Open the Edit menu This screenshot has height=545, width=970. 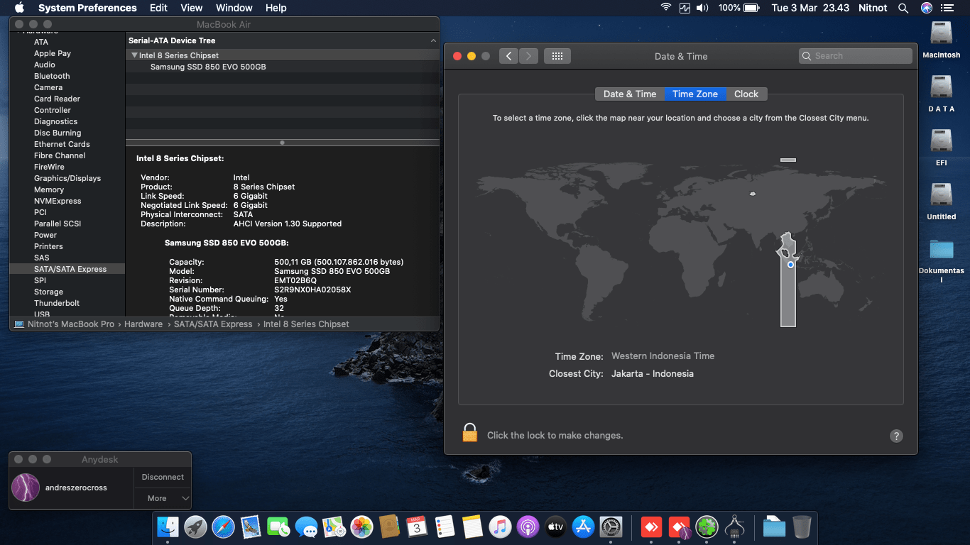(158, 8)
